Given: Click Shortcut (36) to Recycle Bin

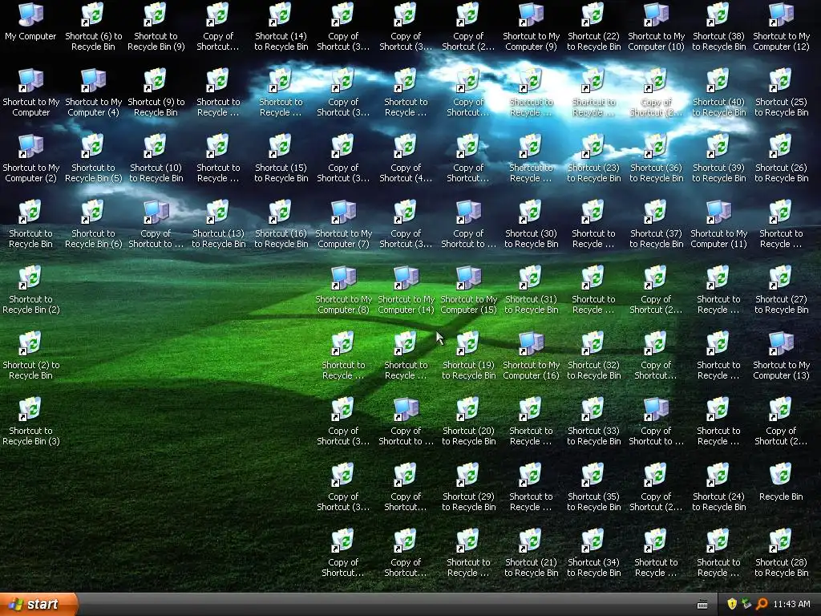Looking at the screenshot, I should pos(656,159).
